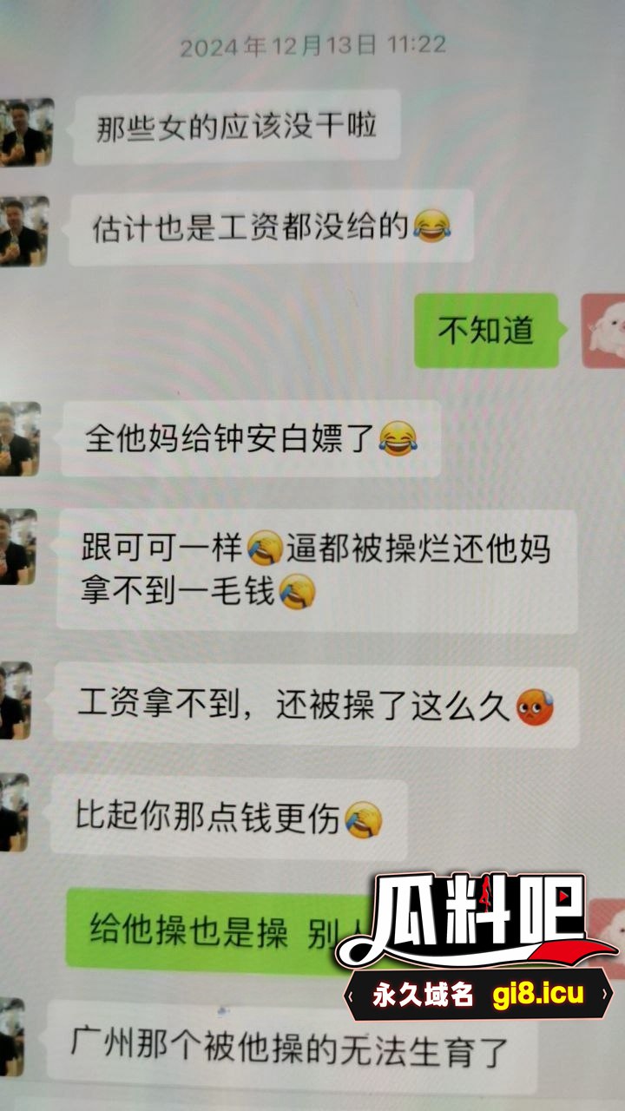Tap contact avatar next to "估计也是工资都没给的"
Screen dimensions: 625x1111
point(23,231)
